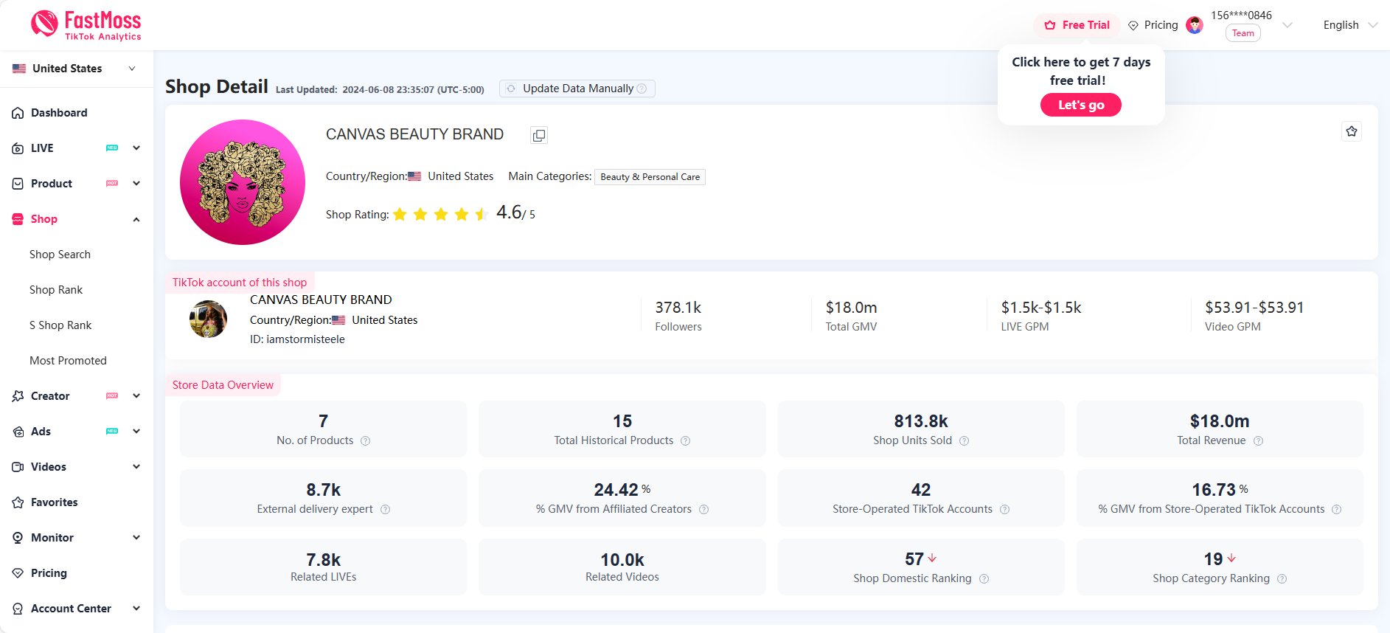Image resolution: width=1390 pixels, height=633 pixels.
Task: Click info icon next to Shop Domestic Ranking
Action: pyautogui.click(x=984, y=579)
